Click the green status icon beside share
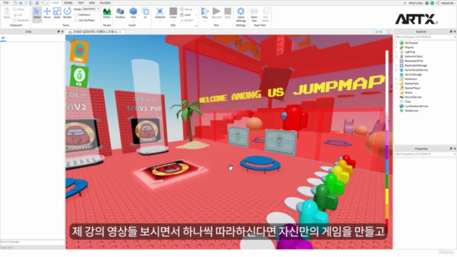 click(x=432, y=3)
